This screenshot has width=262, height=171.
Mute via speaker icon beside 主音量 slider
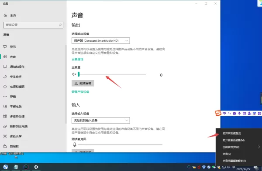point(74,74)
